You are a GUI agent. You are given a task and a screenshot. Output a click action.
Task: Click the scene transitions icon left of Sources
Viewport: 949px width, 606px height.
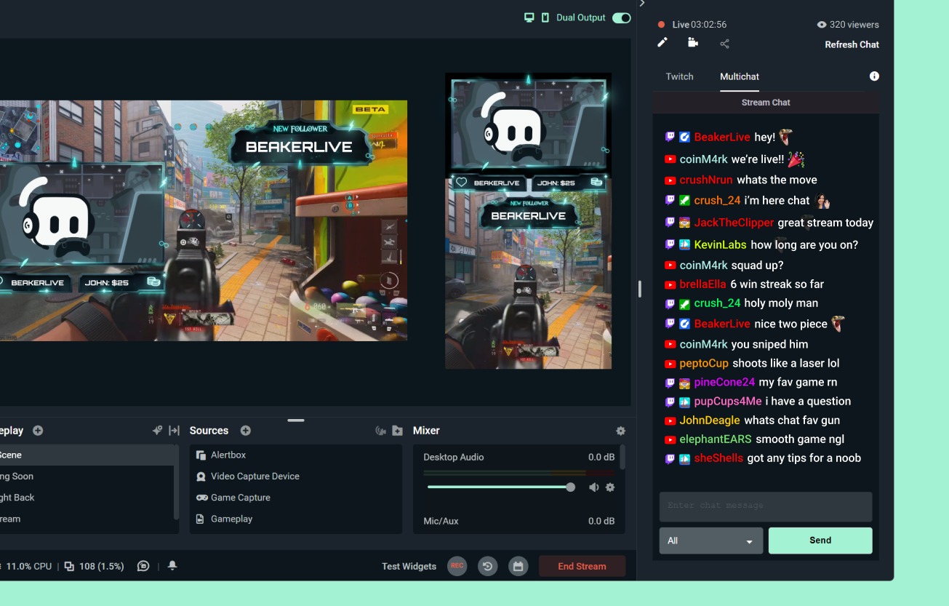(x=157, y=431)
